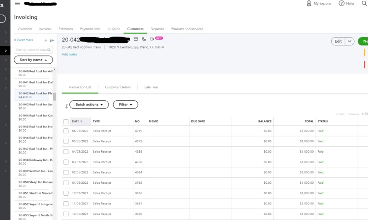Screen dimensions: 368x220
Task: Open the Transaction List tab
Action: [x=80, y=87]
